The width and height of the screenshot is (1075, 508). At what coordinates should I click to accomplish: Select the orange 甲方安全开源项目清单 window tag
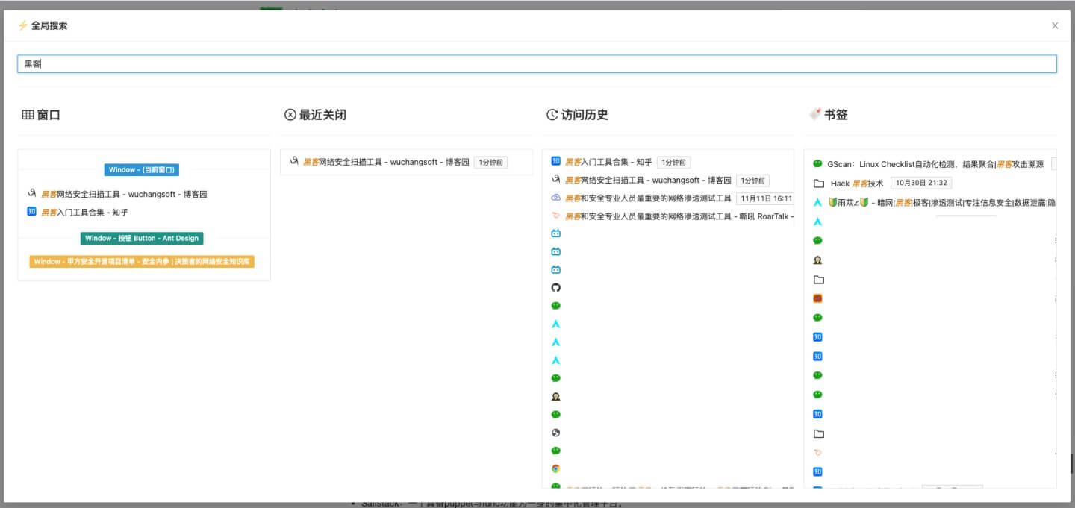click(142, 262)
